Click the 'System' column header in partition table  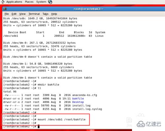click(100, 32)
